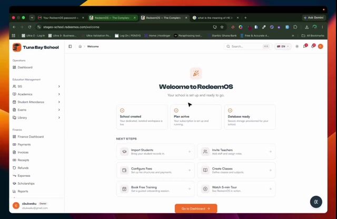Toggle the sidebar collapse icon
The image size is (337, 219).
(x=70, y=46)
